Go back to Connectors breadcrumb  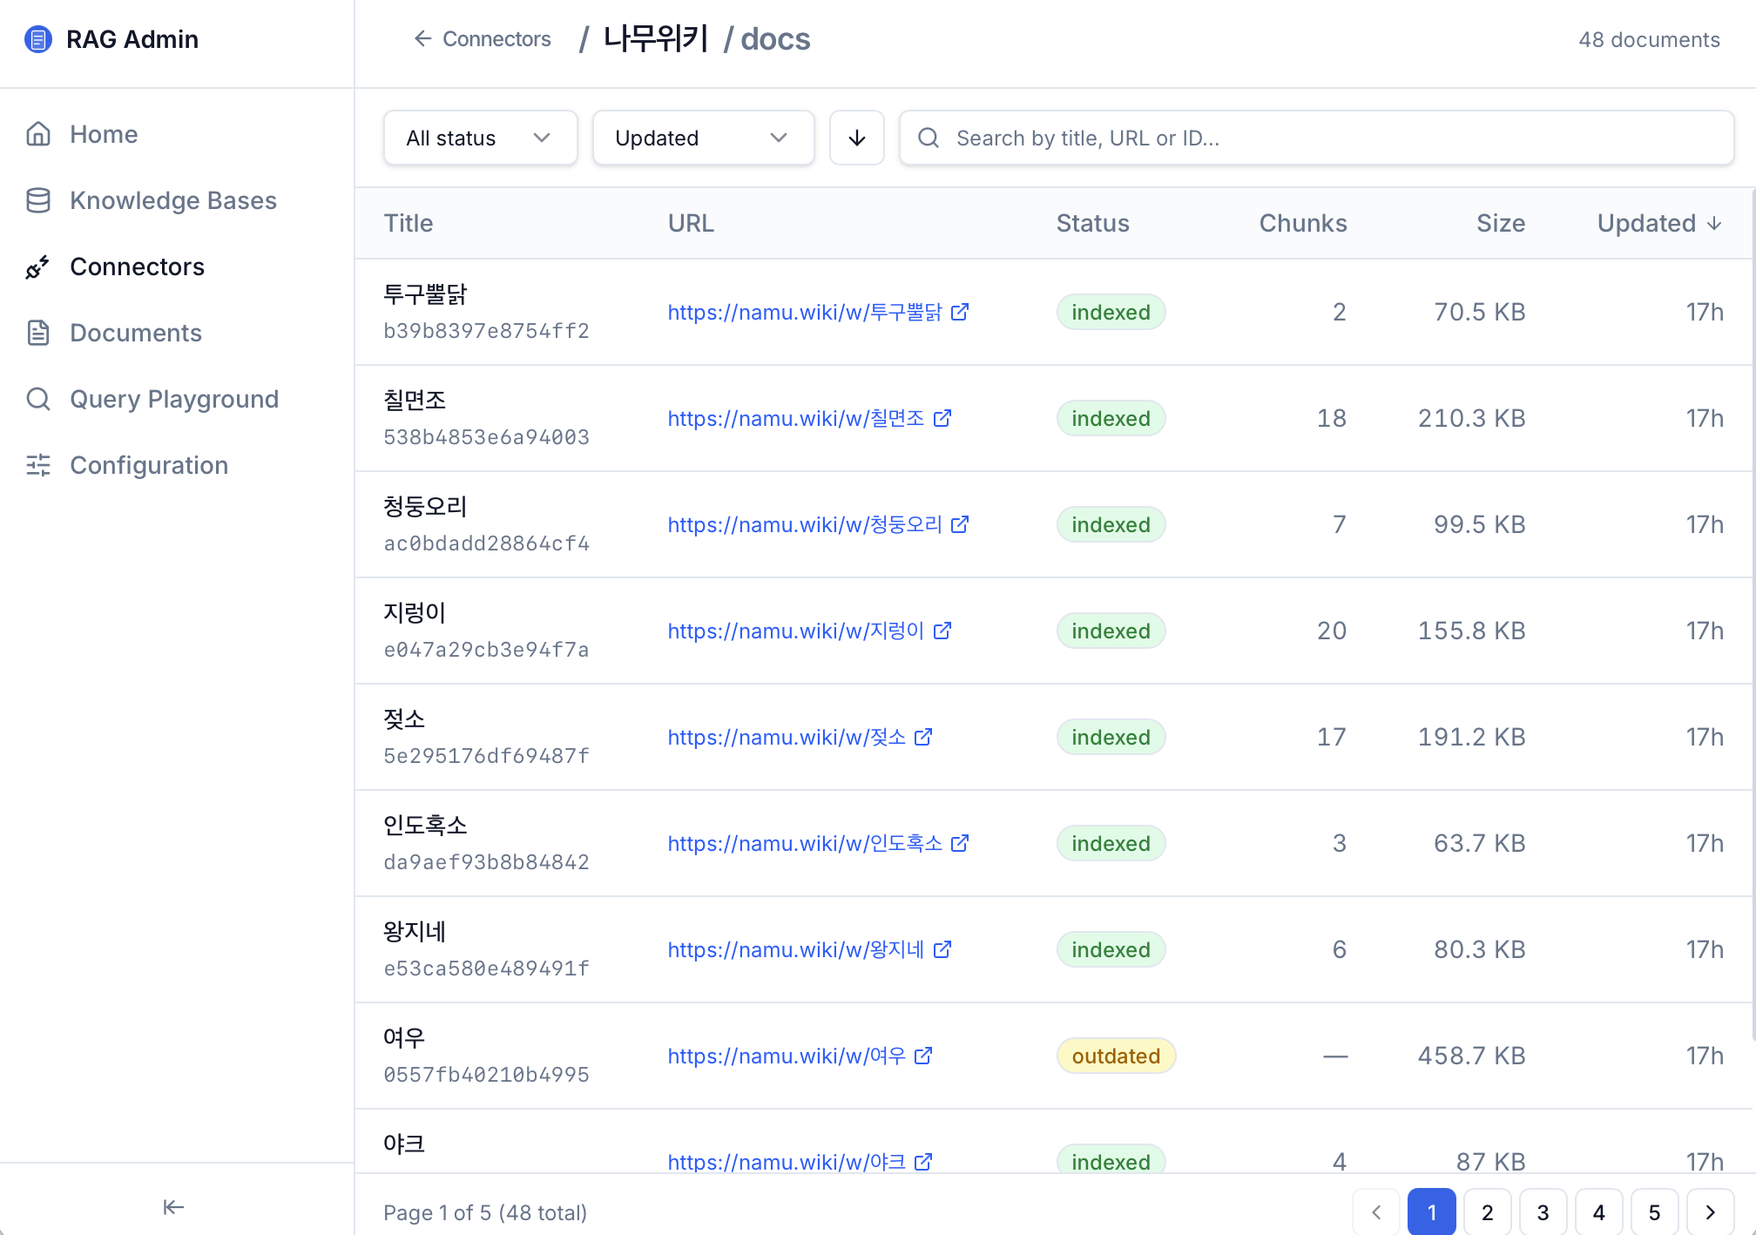coord(483,39)
